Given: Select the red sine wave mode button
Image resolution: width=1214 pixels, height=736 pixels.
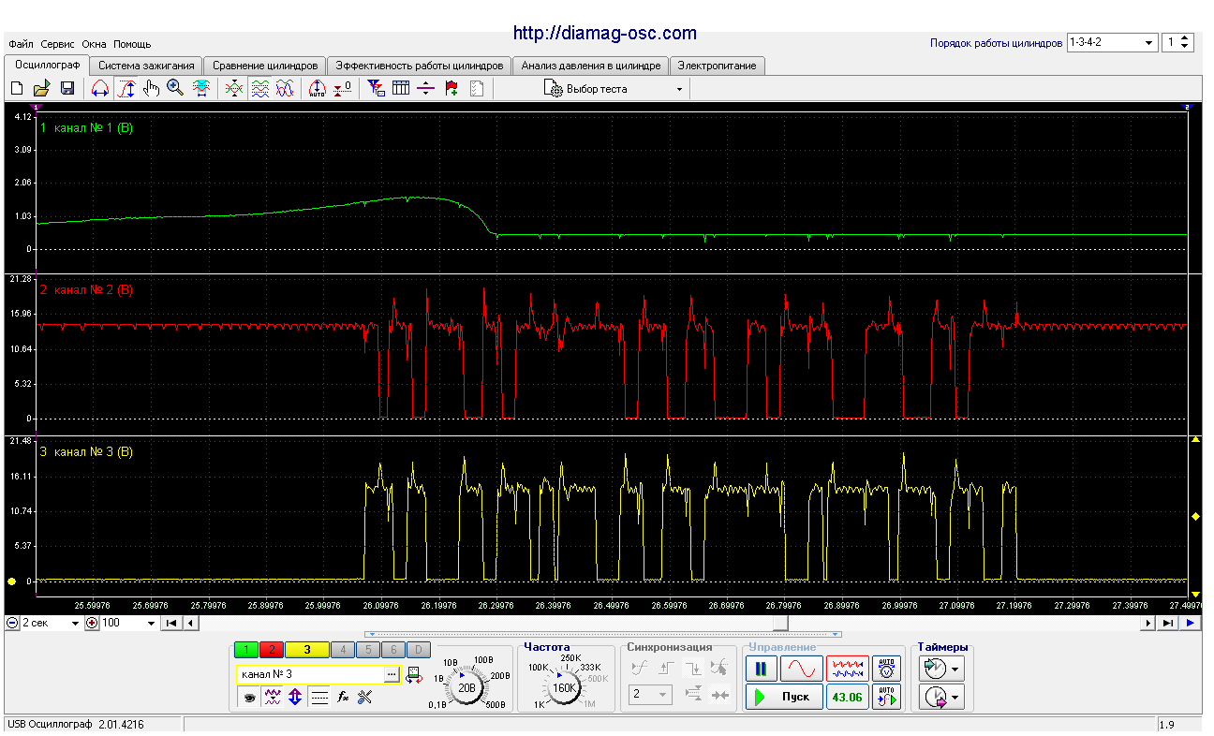Looking at the screenshot, I should tap(802, 669).
